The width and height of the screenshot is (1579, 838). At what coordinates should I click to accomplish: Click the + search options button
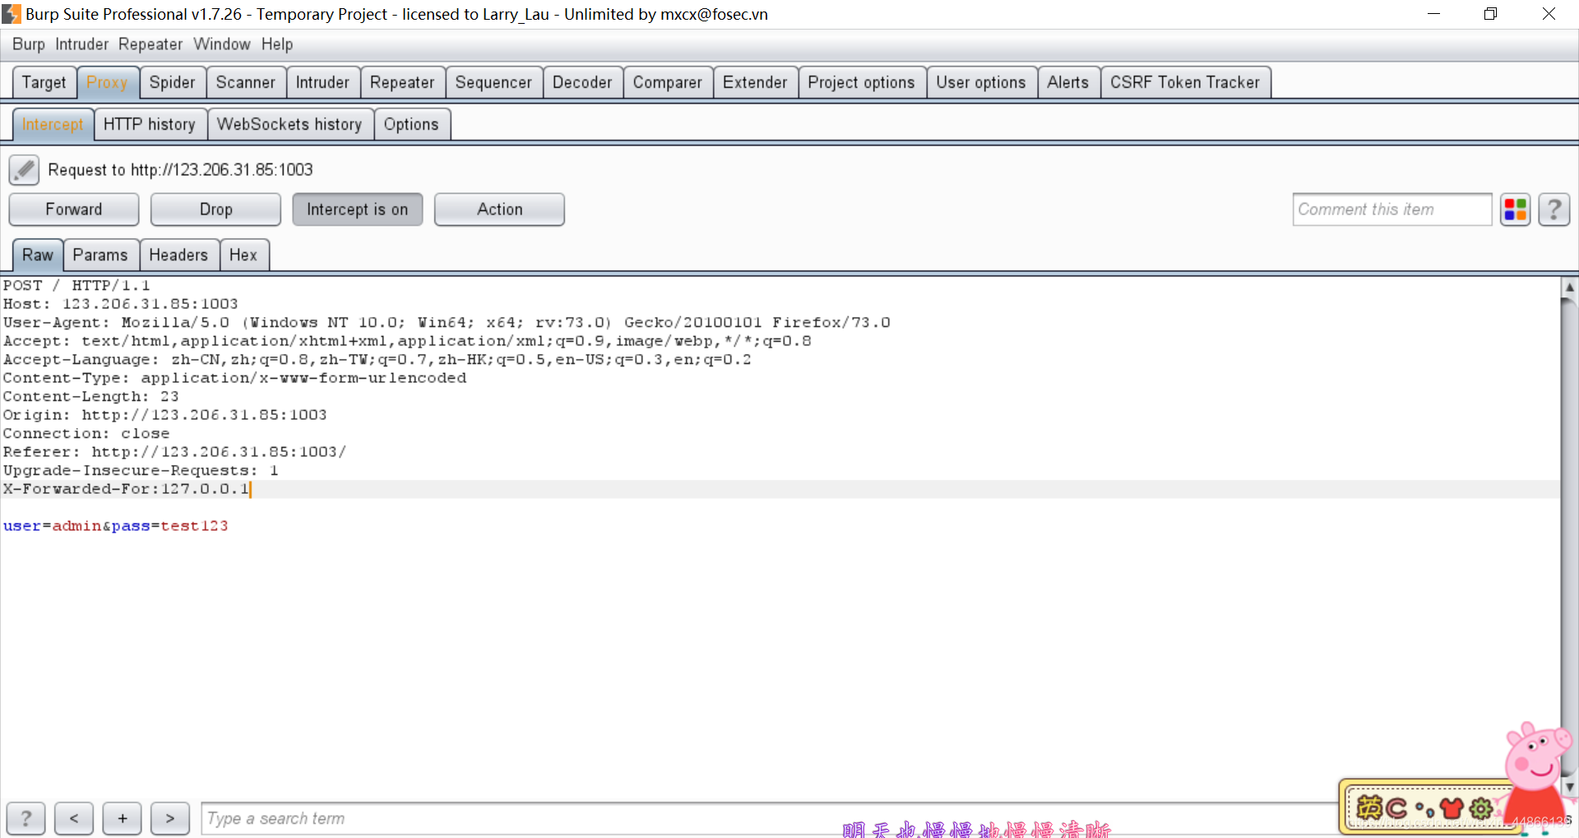click(x=123, y=818)
